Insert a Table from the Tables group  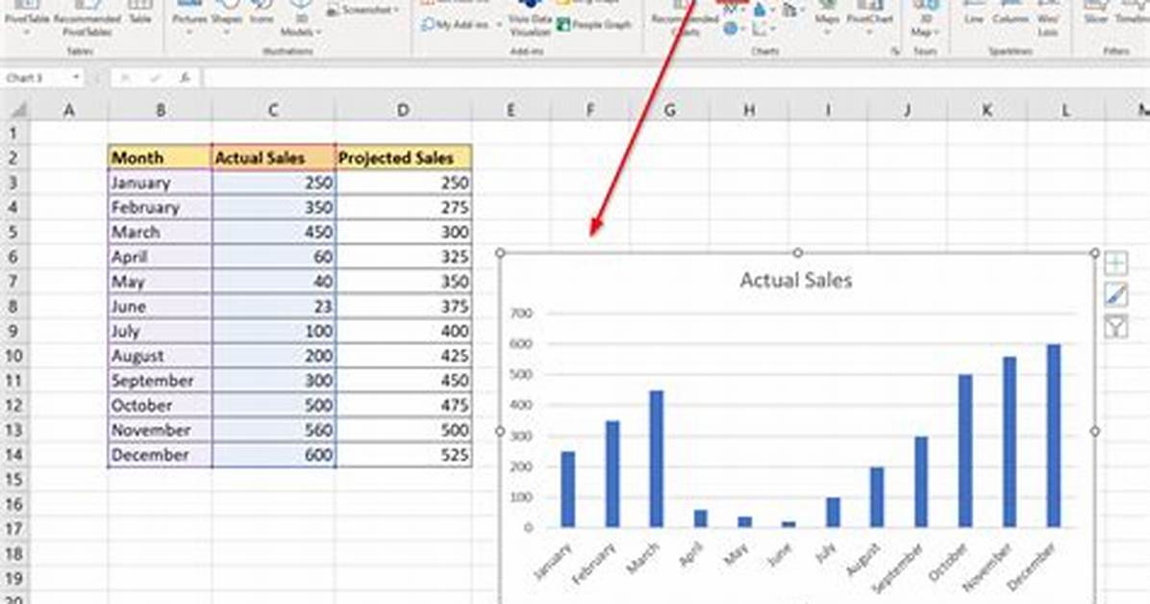139,13
